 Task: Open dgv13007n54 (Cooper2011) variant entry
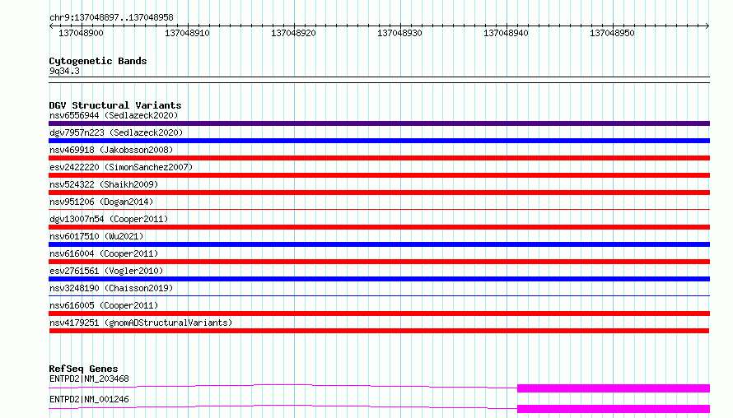click(109, 219)
